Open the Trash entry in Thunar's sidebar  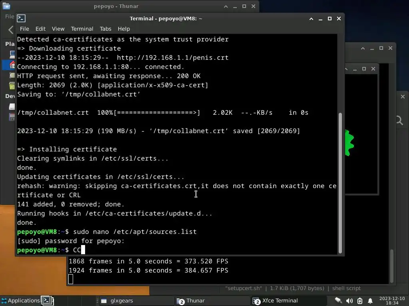click(12, 85)
